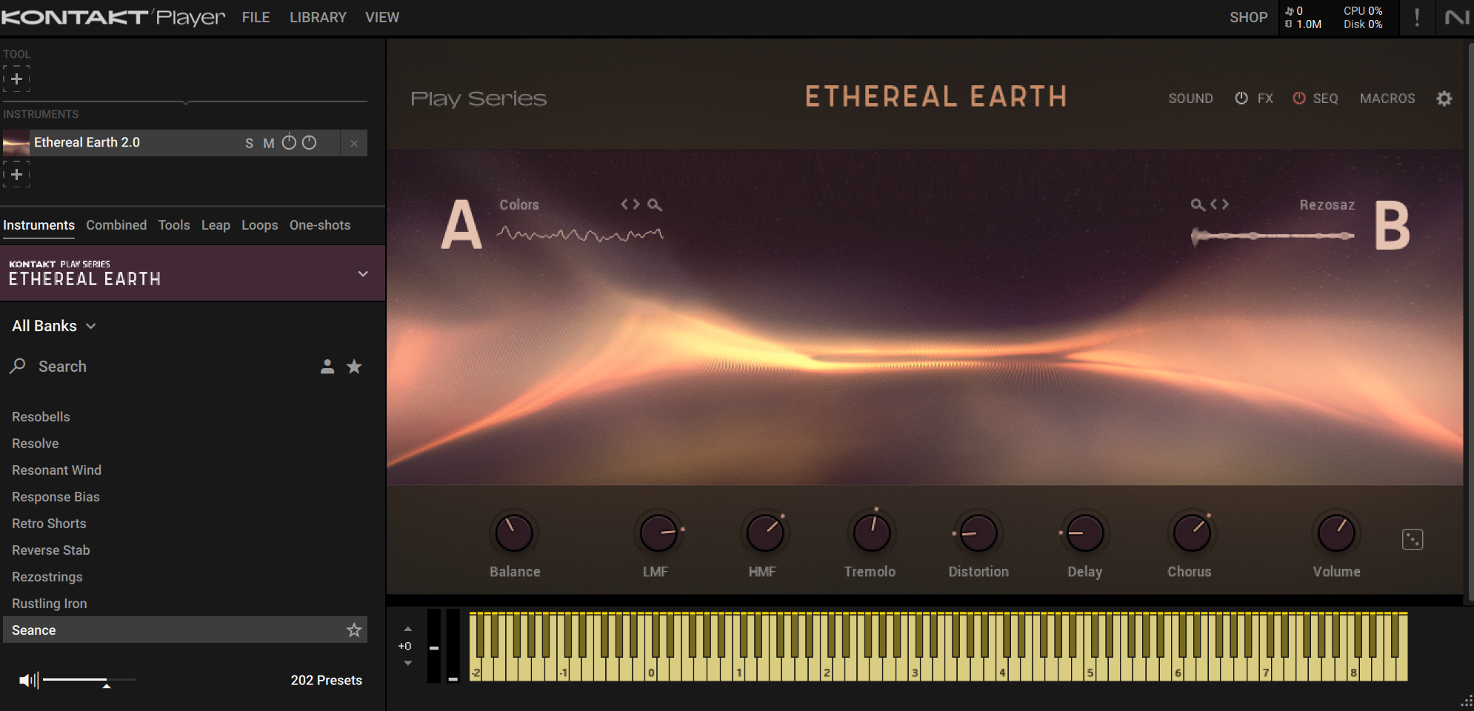Switch to the Loops tab

259,225
